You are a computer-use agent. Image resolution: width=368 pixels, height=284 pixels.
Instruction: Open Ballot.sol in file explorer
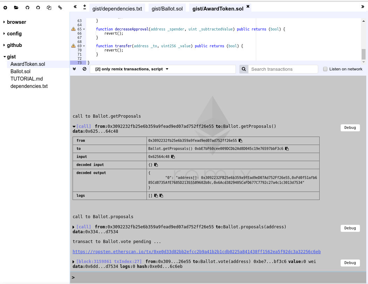click(x=20, y=71)
